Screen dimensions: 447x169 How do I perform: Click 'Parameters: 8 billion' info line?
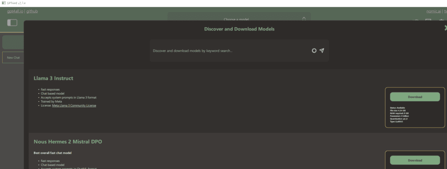point(399,116)
